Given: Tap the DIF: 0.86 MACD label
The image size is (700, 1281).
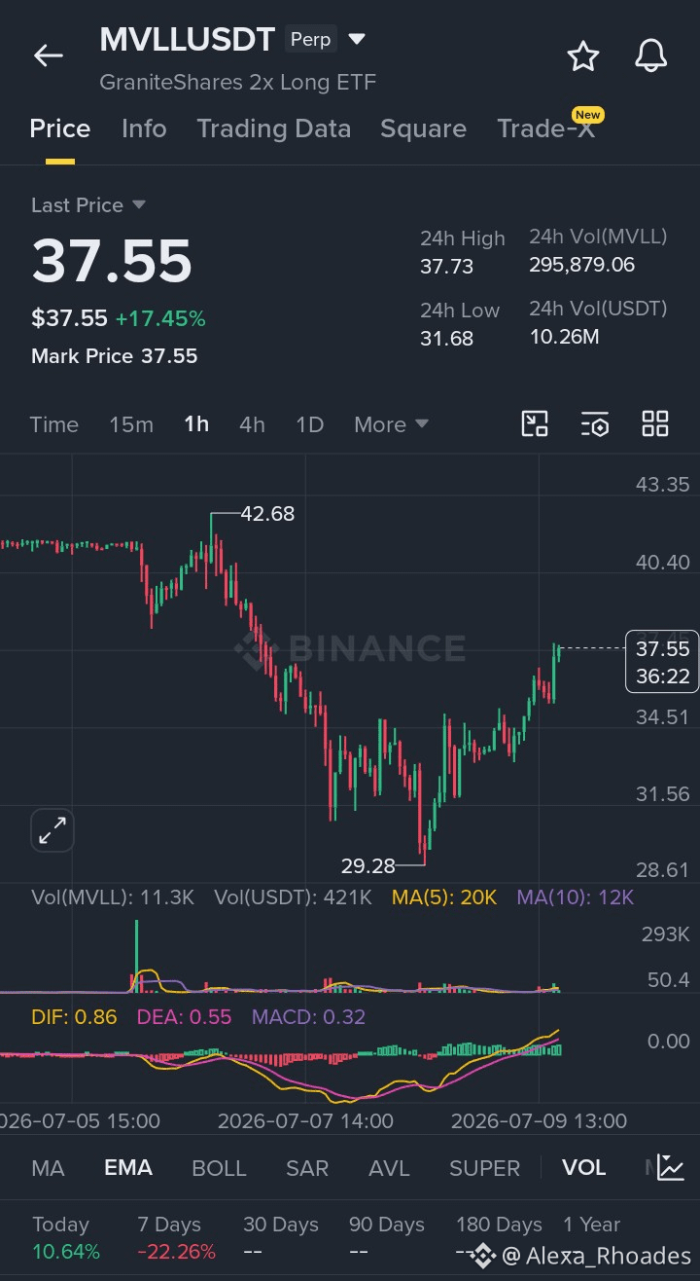Looking at the screenshot, I should pyautogui.click(x=74, y=1017).
